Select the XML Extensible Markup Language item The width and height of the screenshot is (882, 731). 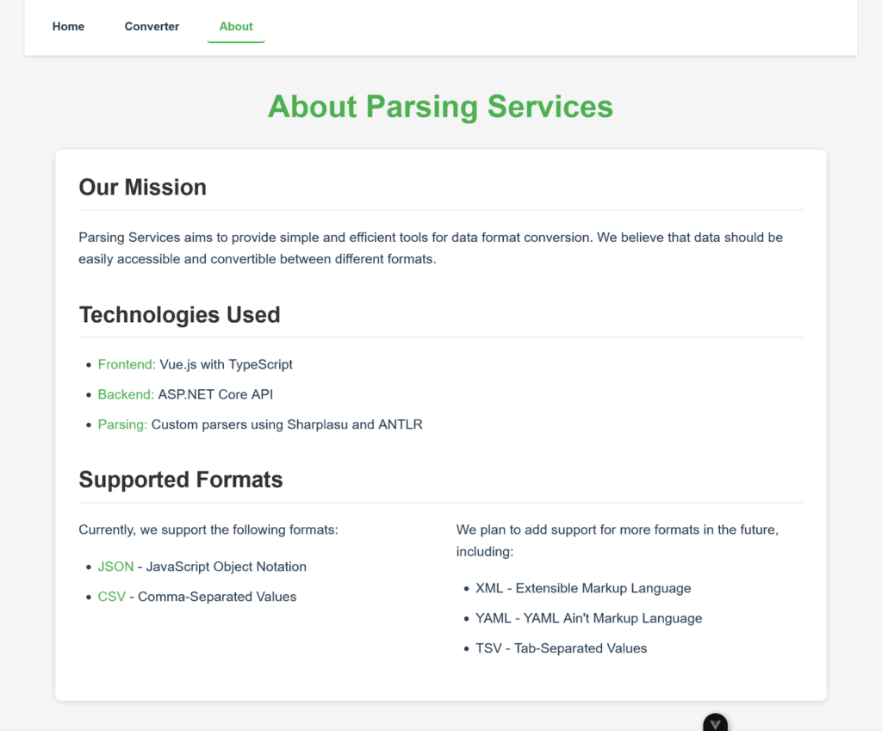(x=583, y=588)
